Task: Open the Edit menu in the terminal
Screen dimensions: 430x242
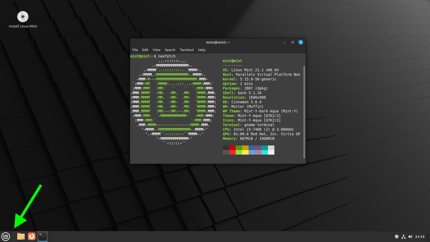Action: [145, 50]
